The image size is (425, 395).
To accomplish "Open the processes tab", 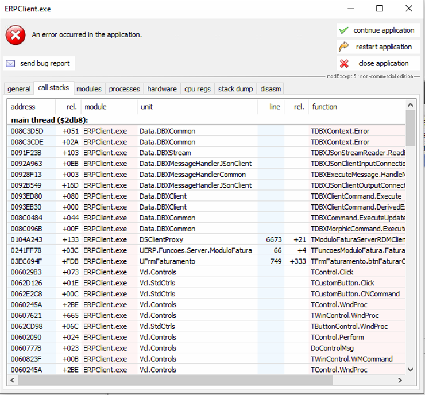I will [x=124, y=89].
